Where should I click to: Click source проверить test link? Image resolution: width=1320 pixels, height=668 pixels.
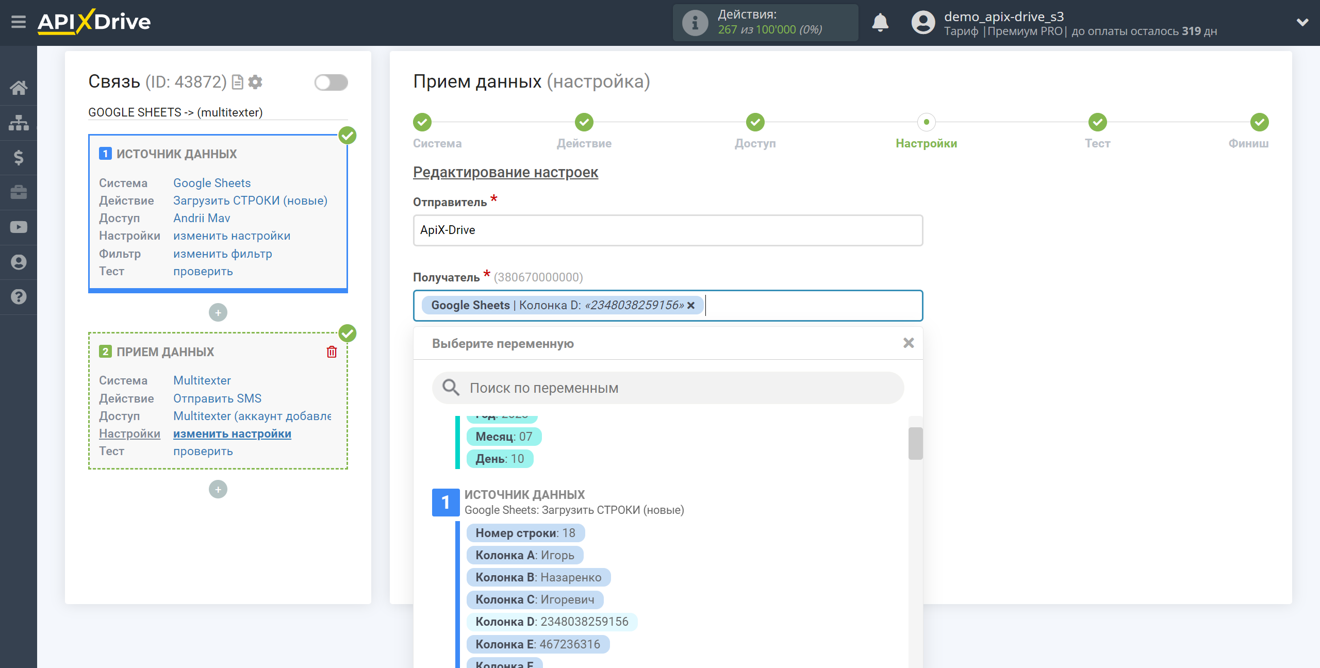point(203,271)
